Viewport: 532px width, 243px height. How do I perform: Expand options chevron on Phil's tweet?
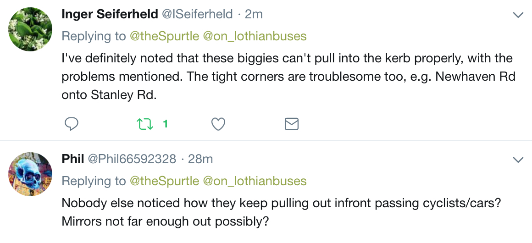518,160
